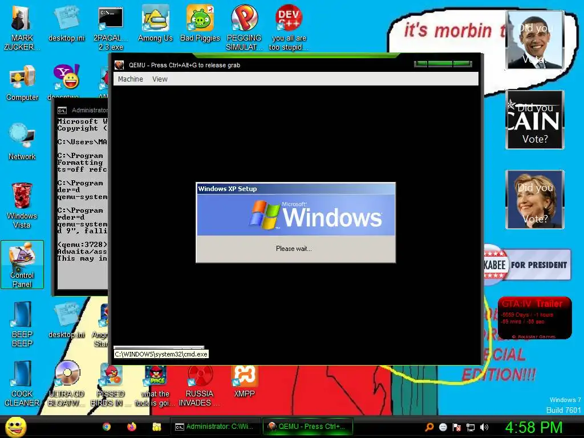
Task: Click the 4:58 PM taskbar clock
Action: pos(534,427)
